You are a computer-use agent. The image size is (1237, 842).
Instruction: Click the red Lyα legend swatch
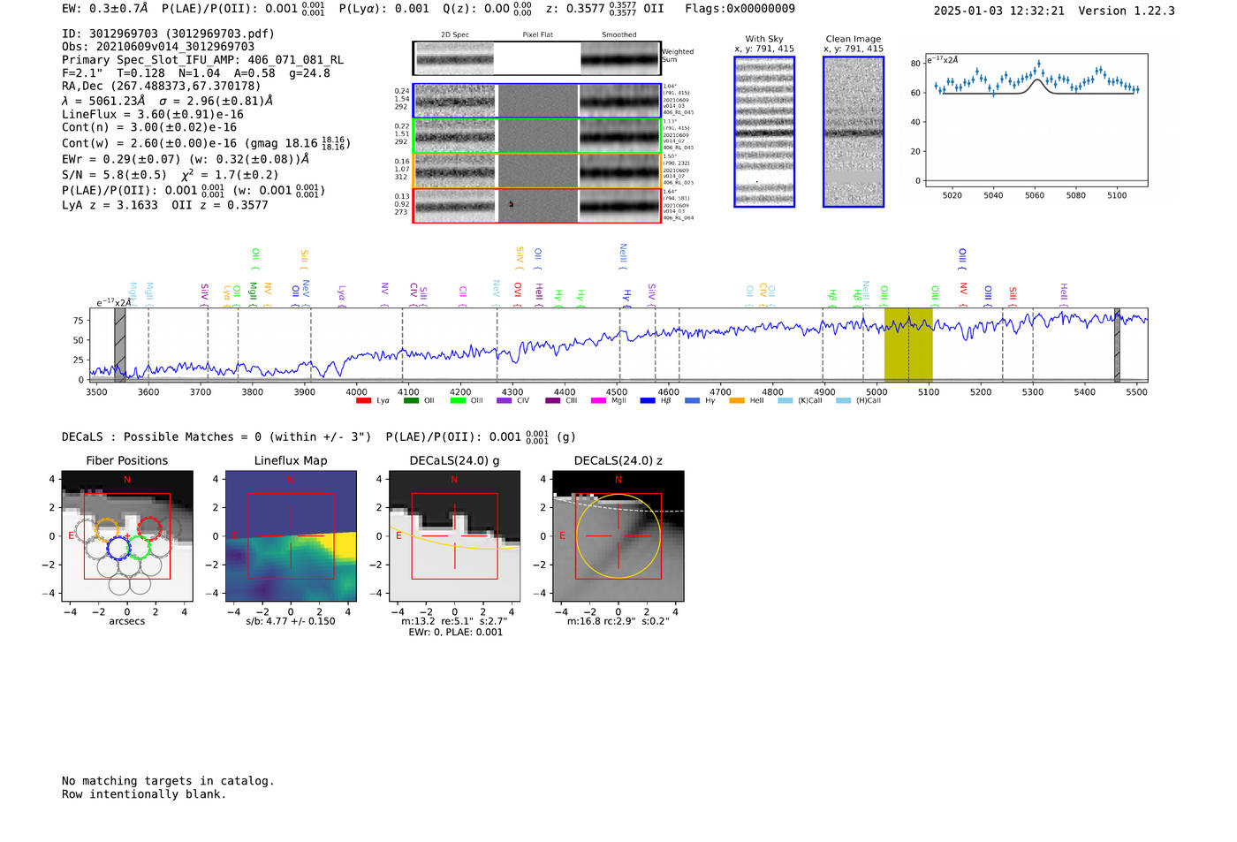click(363, 401)
